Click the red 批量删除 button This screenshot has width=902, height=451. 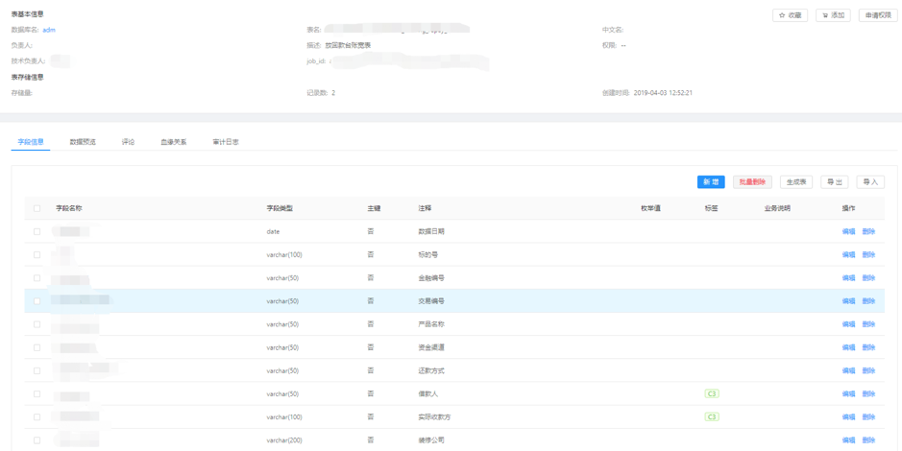coord(752,182)
